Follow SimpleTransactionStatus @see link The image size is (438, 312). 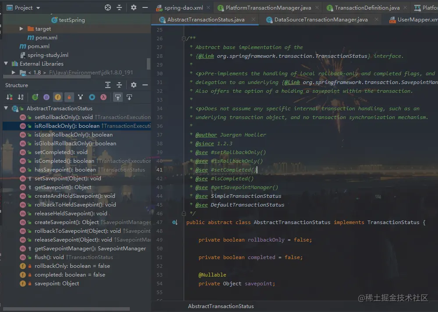click(246, 196)
